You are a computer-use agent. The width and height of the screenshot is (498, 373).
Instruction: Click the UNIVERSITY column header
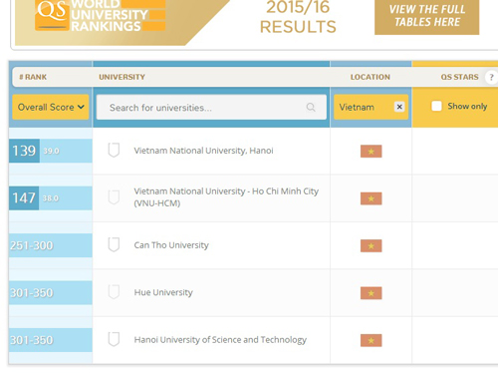(x=122, y=77)
